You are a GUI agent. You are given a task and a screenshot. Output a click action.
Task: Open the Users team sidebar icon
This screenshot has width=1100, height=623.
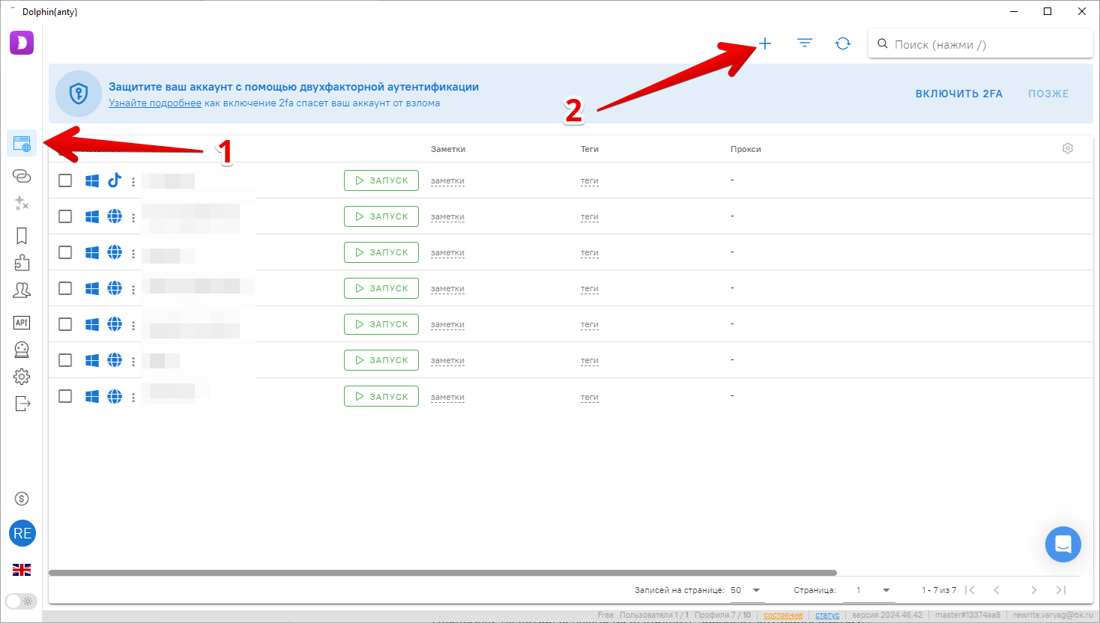(x=22, y=291)
